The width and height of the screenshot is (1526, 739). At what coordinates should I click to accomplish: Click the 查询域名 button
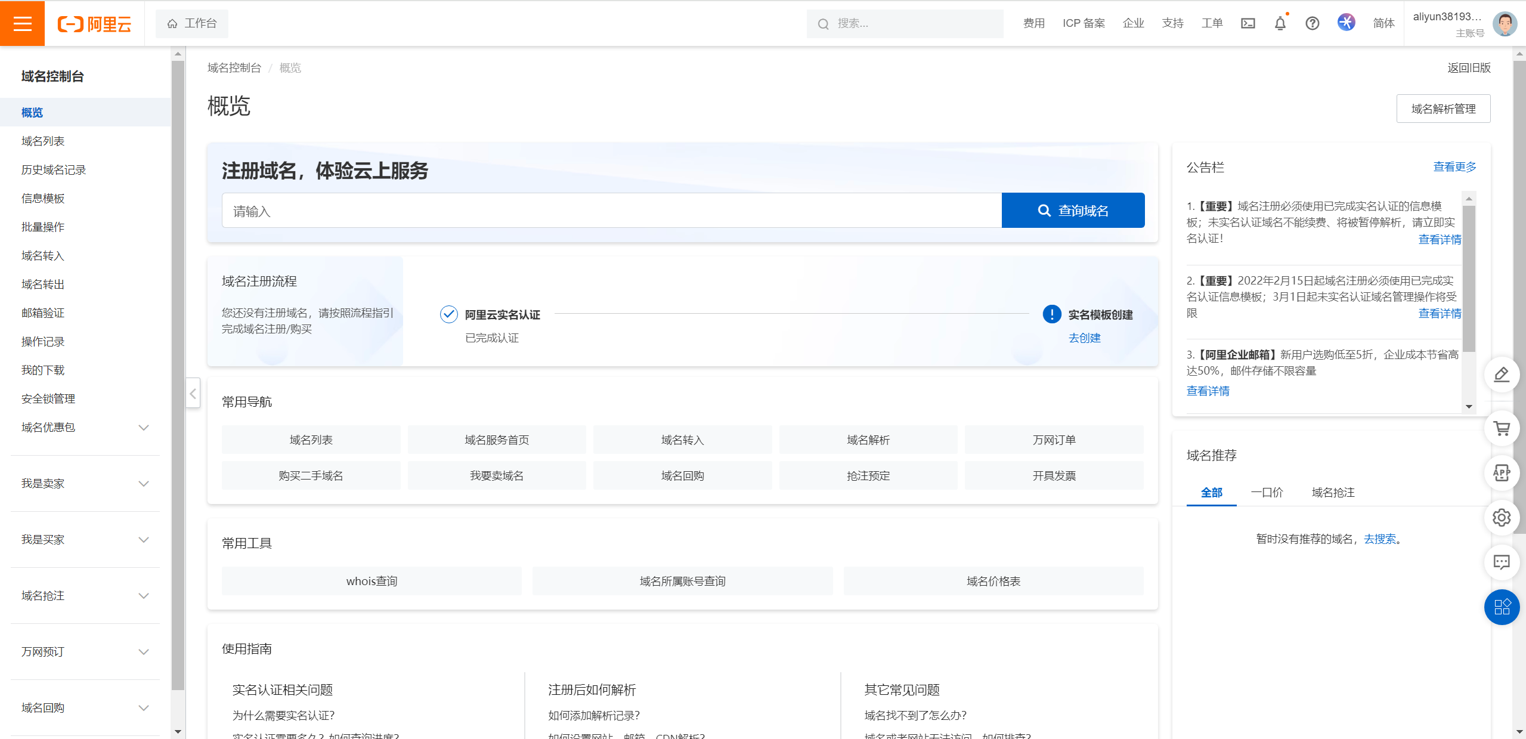coord(1073,211)
